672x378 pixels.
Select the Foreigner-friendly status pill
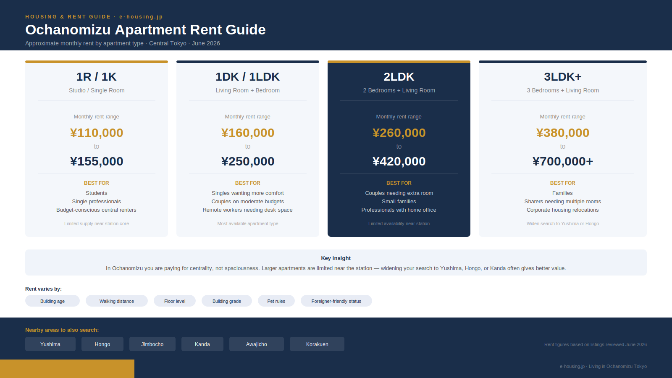tap(336, 301)
